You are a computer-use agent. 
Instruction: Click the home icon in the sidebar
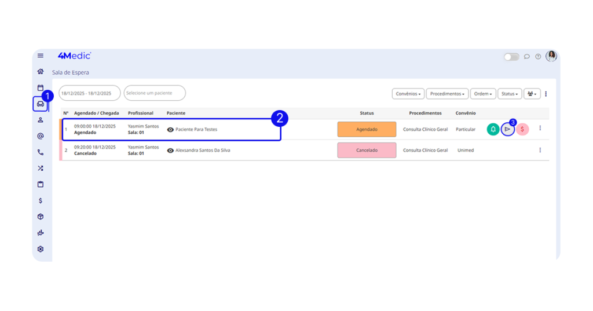41,72
